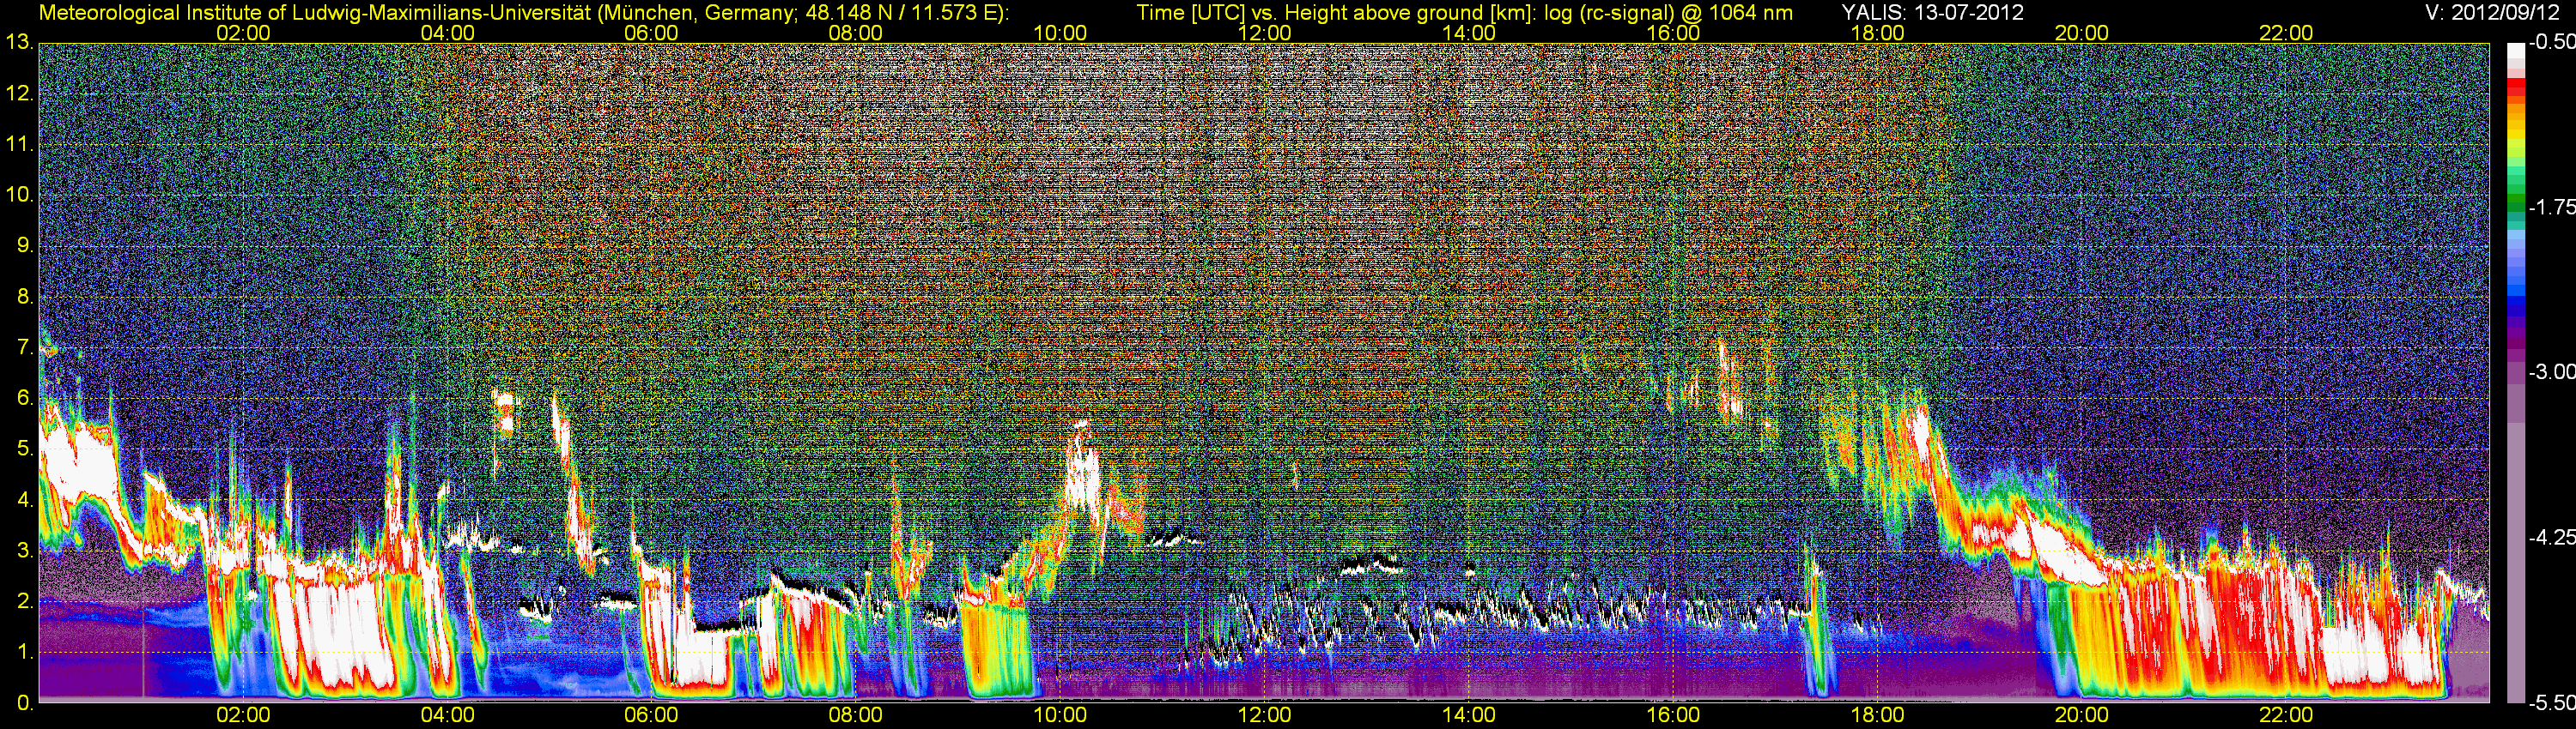Pick the 9 km height axis label
This screenshot has height=729, width=2576.
(24, 245)
